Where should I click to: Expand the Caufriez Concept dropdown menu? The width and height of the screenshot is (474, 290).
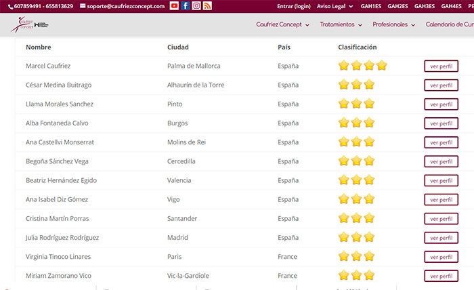point(282,24)
